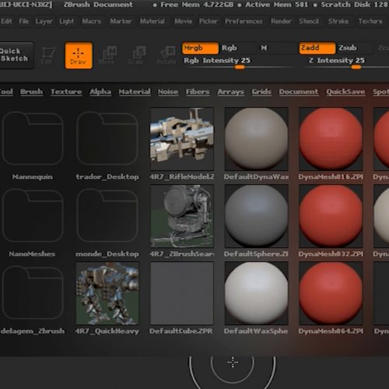Image resolution: width=389 pixels, height=389 pixels.
Task: Switch to the Material tab in LightBox
Action: click(x=135, y=92)
